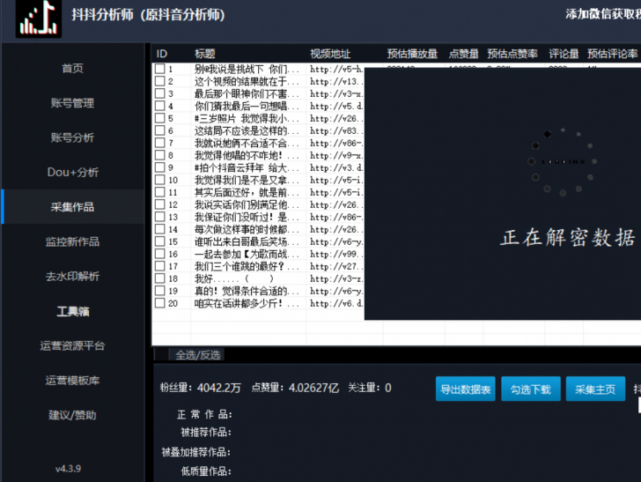Click the 预估播放量 column header
The height and width of the screenshot is (482, 641).
412,54
